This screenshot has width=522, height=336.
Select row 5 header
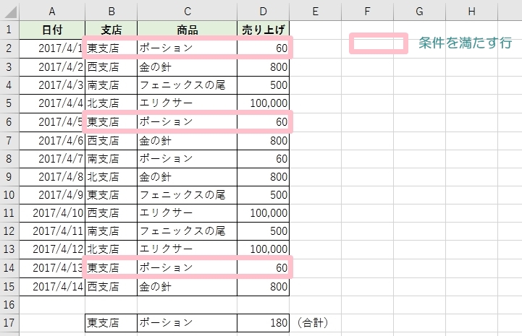(x=9, y=103)
